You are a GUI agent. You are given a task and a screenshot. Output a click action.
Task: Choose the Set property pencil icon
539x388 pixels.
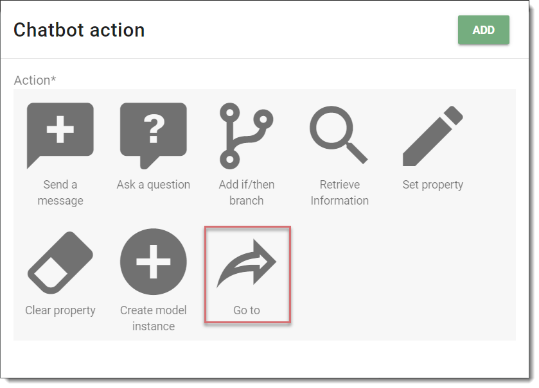click(x=433, y=136)
